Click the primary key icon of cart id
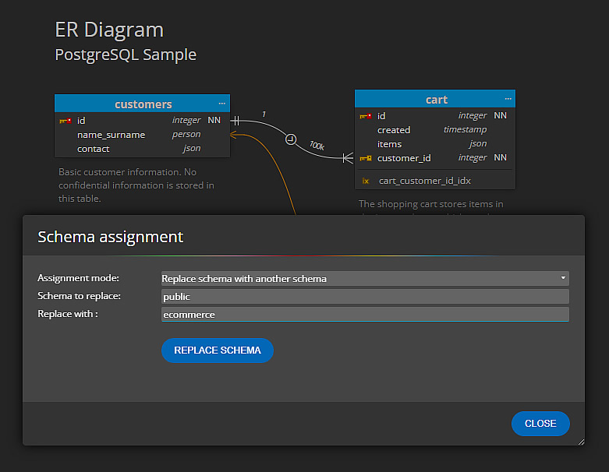 [366, 116]
